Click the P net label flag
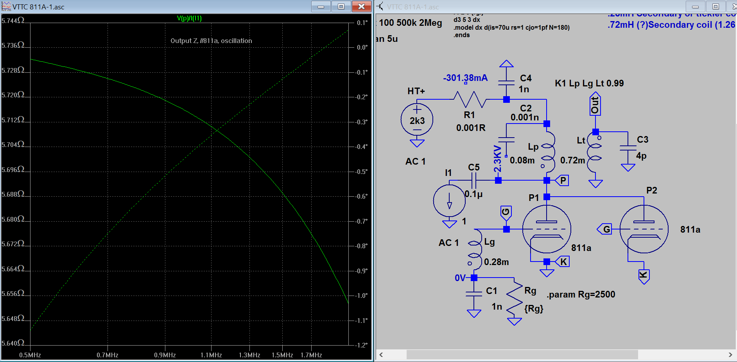 click(562, 180)
